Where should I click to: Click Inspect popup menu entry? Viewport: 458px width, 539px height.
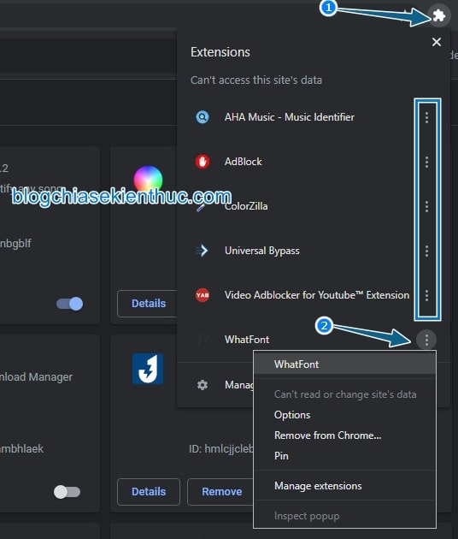pos(344,516)
